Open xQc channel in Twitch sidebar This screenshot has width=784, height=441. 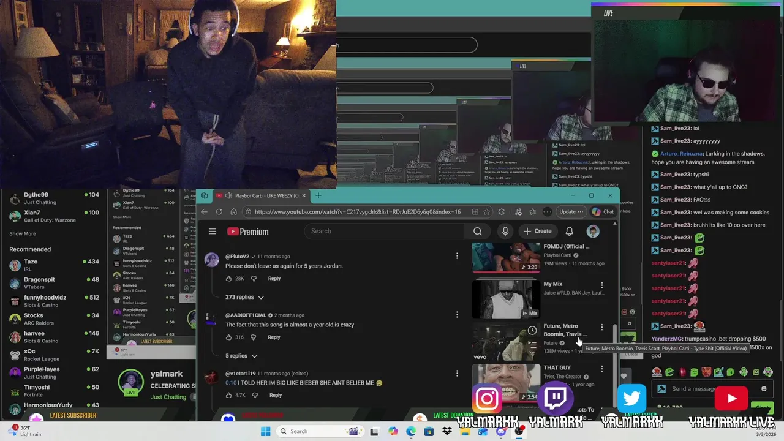[x=54, y=355]
